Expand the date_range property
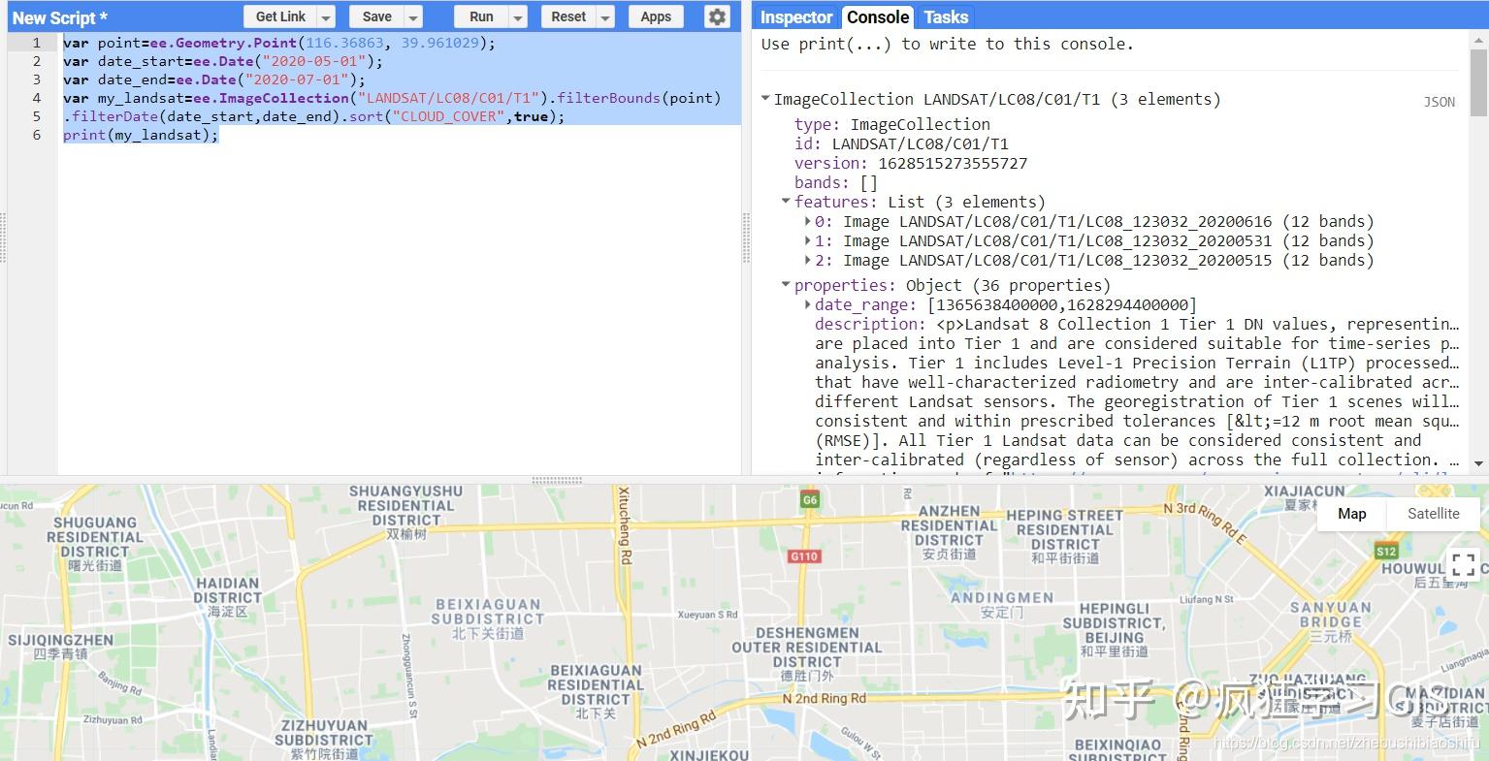The height and width of the screenshot is (761, 1489). pos(807,303)
